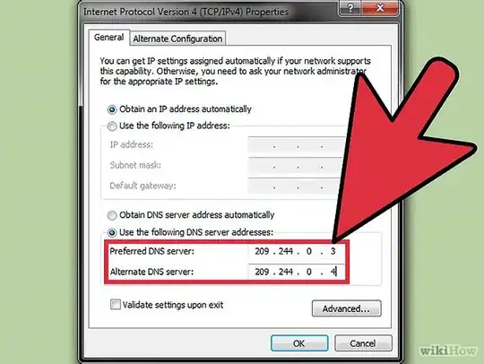Confirm with the OK button
Viewport: 484px width, 364px height.
pyautogui.click(x=299, y=343)
